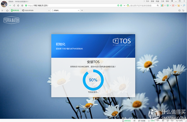This screenshot has width=187, height=122.
Task: Expand the dropdown beside green shield extension
Action: [170, 6]
